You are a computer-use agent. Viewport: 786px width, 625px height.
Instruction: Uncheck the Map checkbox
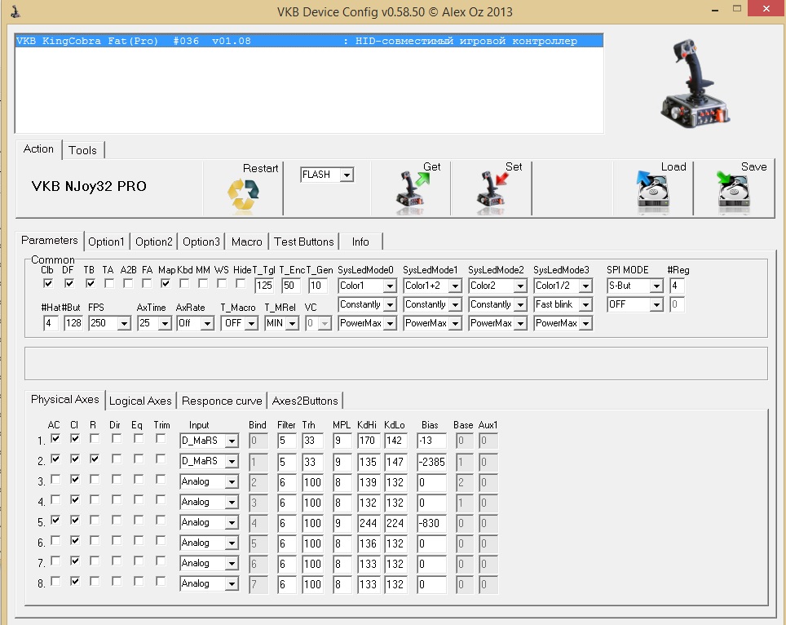click(166, 284)
